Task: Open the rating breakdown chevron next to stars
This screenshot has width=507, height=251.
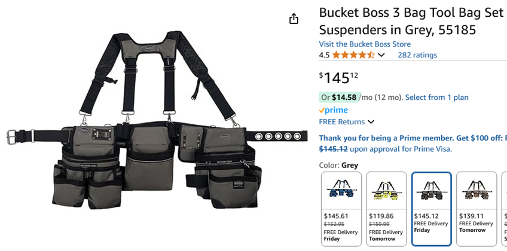Action: [x=381, y=55]
